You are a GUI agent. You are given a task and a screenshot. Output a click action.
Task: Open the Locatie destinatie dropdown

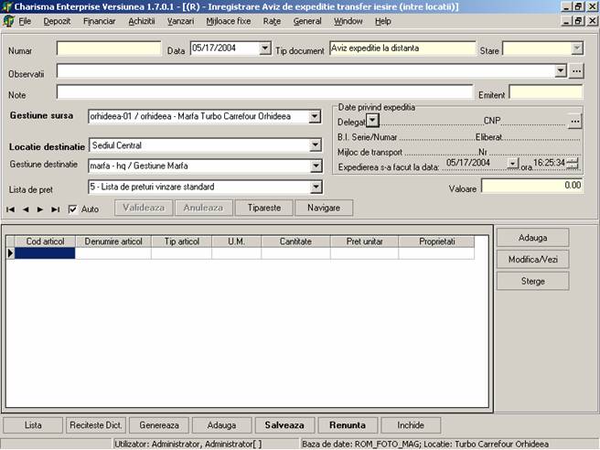click(x=316, y=145)
